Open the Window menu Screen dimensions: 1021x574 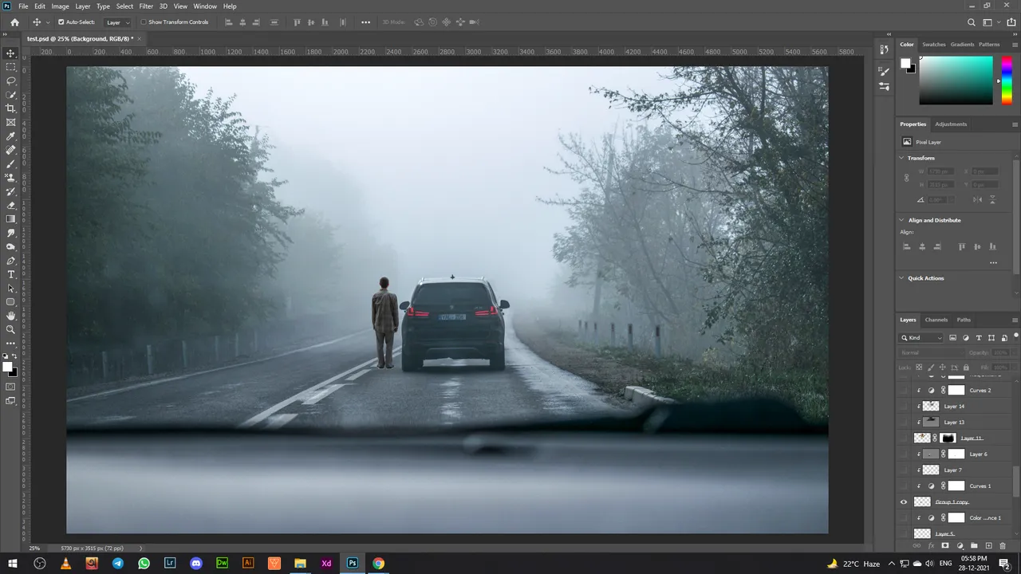tap(205, 6)
